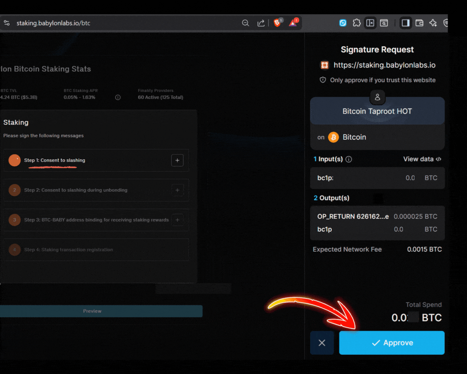This screenshot has width=467, height=374.
Task: Open the site settings icon in address bar
Action: tap(7, 23)
